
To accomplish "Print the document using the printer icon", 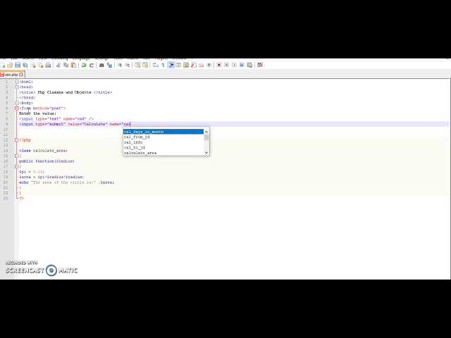I will (x=48, y=65).
